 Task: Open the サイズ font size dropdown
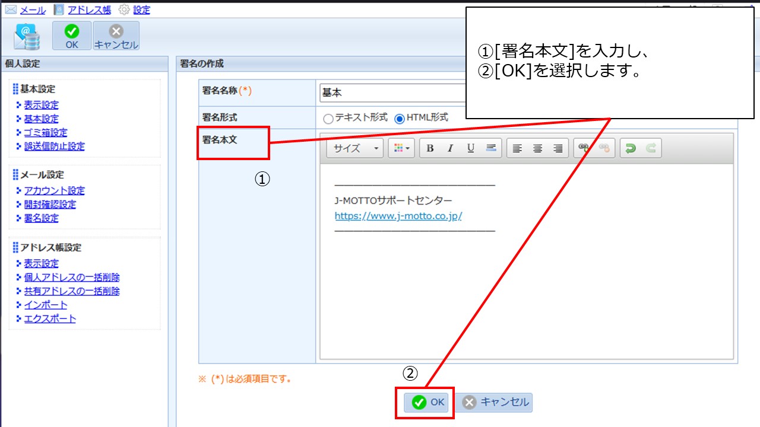point(355,148)
